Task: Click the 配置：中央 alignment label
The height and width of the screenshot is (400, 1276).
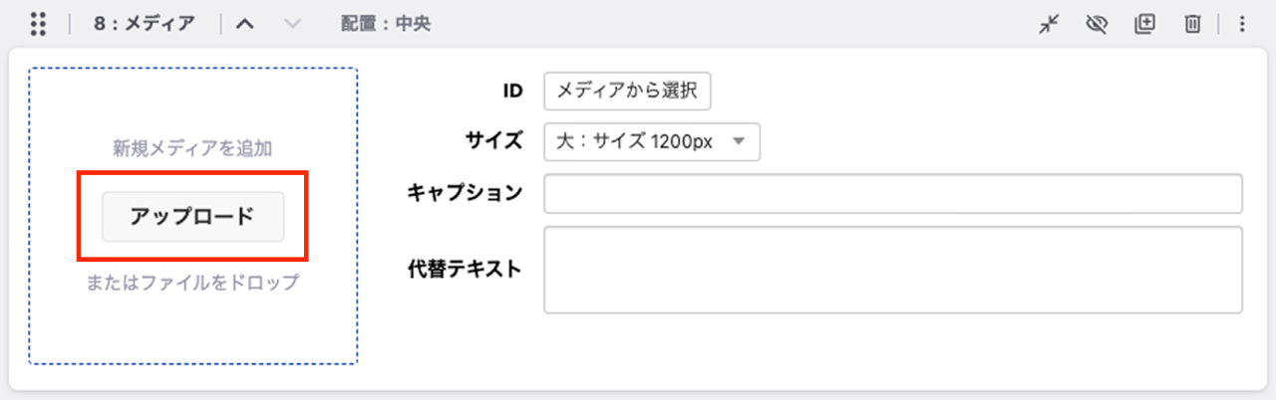Action: tap(385, 25)
